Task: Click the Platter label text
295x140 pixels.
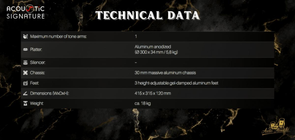Action: (x=36, y=50)
